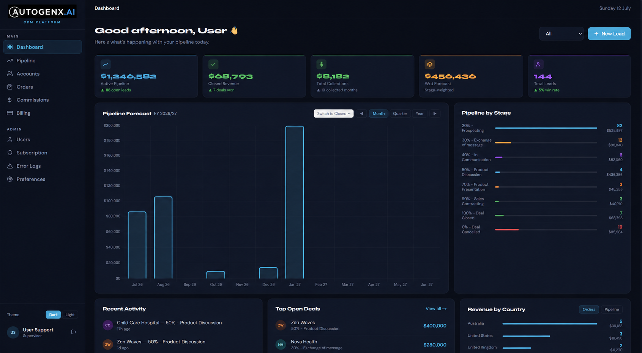
Task: Open Commissions in the sidebar
Action: coord(43,100)
